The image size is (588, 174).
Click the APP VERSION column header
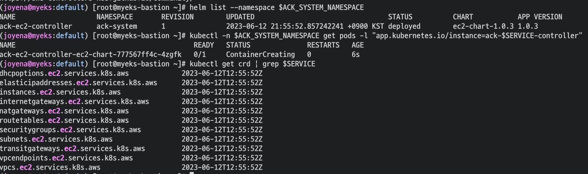tap(540, 17)
